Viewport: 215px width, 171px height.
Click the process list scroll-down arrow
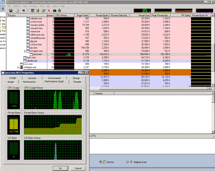(213, 85)
